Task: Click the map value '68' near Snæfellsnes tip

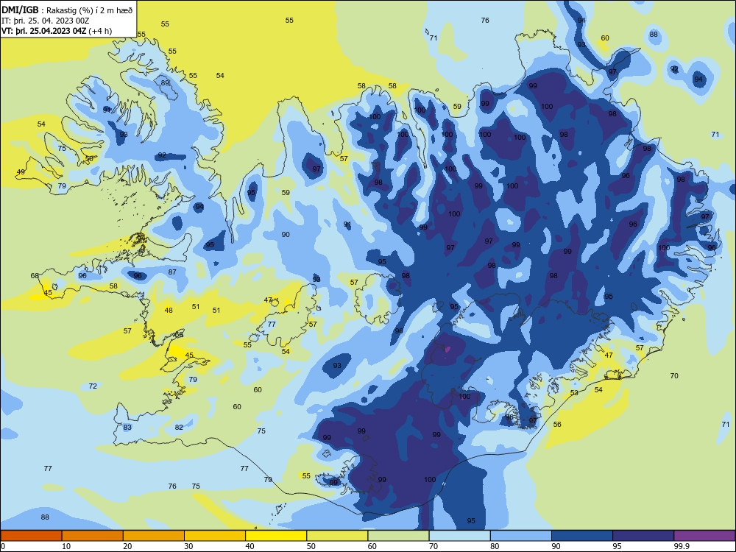Action: coord(35,275)
